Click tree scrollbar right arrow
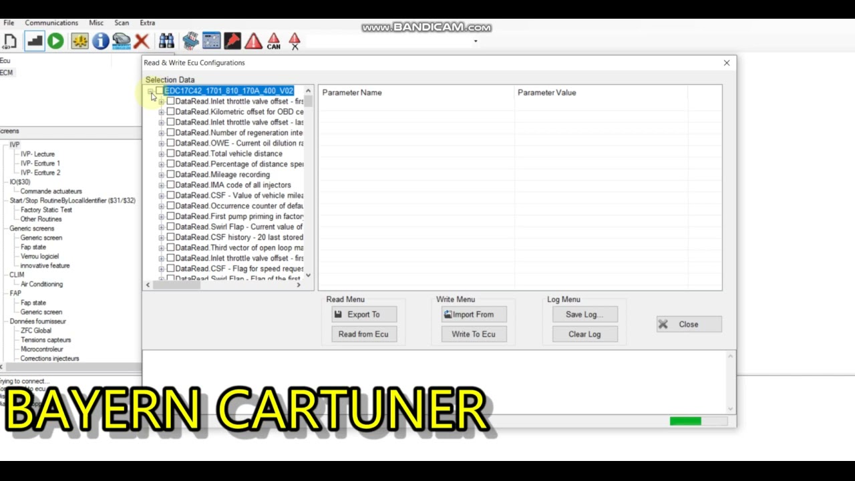855x481 pixels. [299, 285]
